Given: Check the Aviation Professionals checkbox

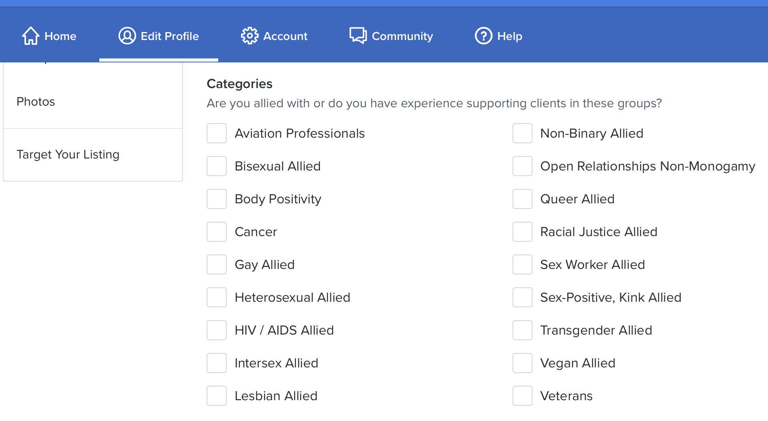Looking at the screenshot, I should pos(217,133).
